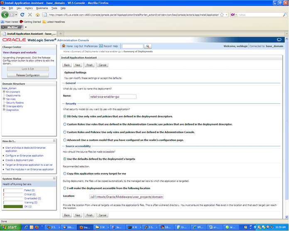Open the Bookmarks menu
Image resolution: width=289 pixels, height=231 pixels.
click(42, 8)
